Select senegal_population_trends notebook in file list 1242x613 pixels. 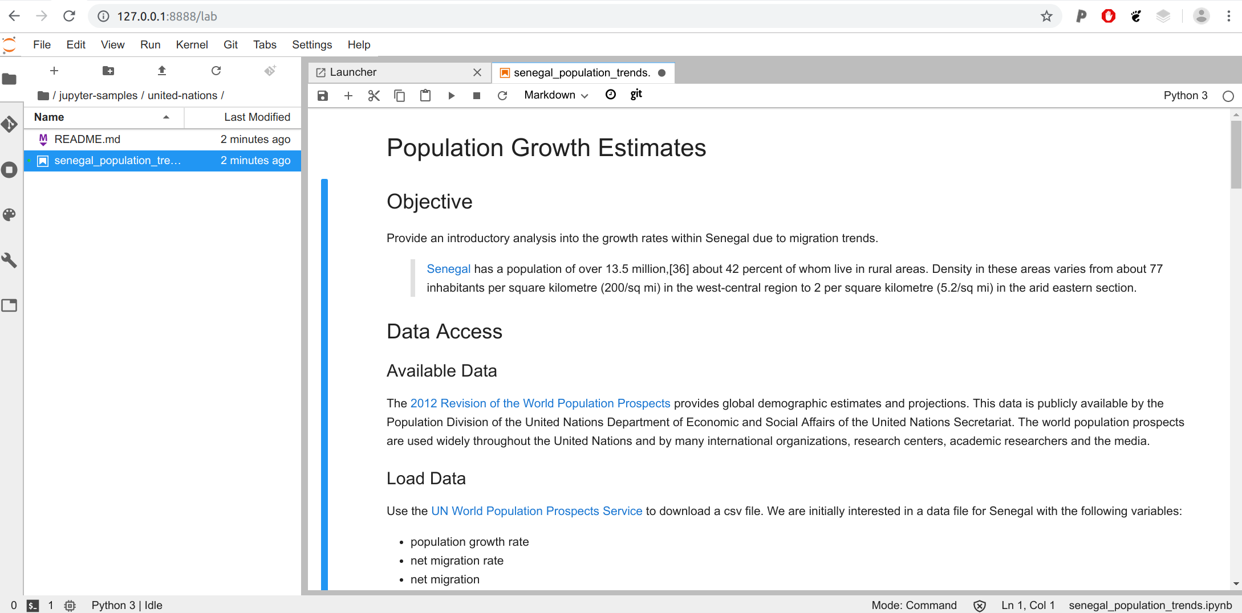163,161
